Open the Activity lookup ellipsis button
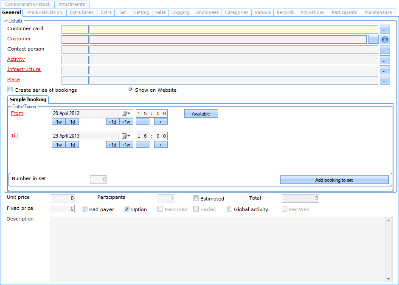Screen dimensions: 399x285 [x=385, y=60]
